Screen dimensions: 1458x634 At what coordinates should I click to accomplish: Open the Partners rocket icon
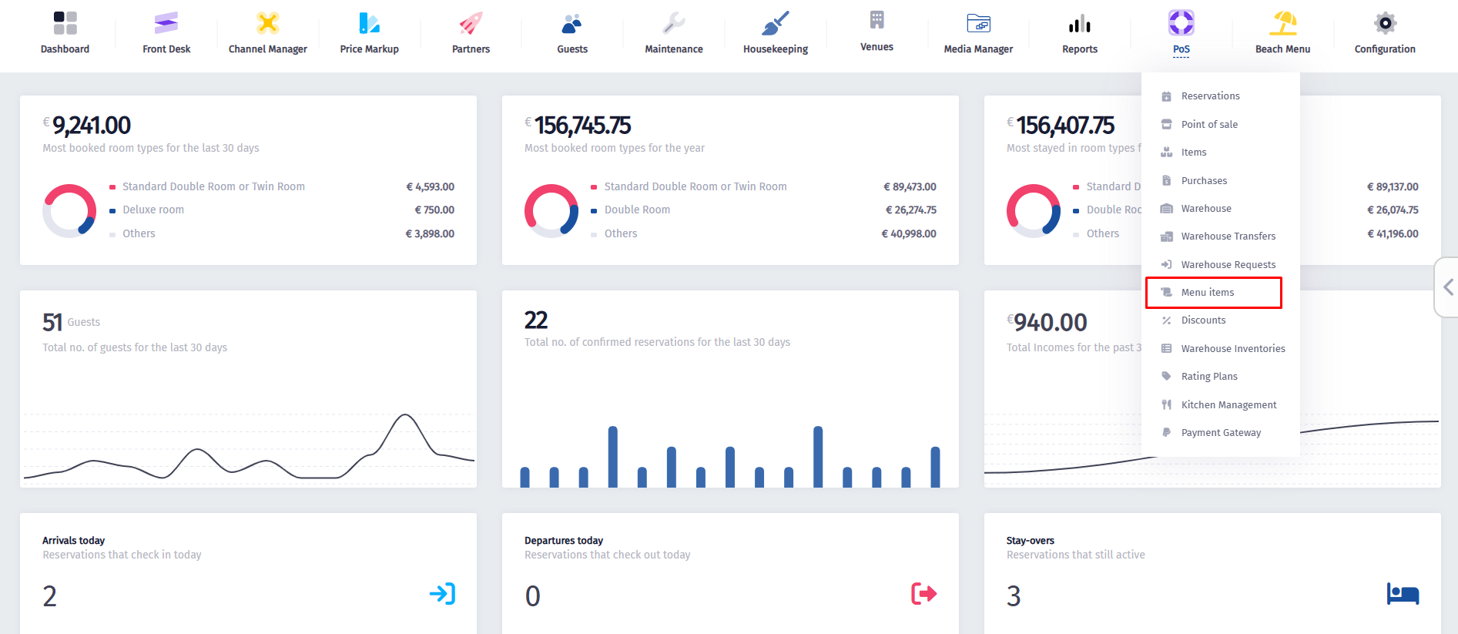[471, 24]
